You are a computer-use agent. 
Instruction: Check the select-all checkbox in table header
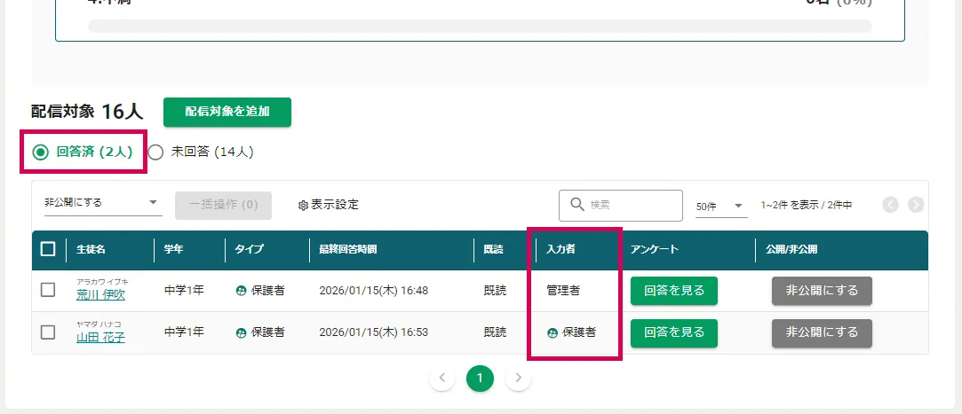click(48, 249)
